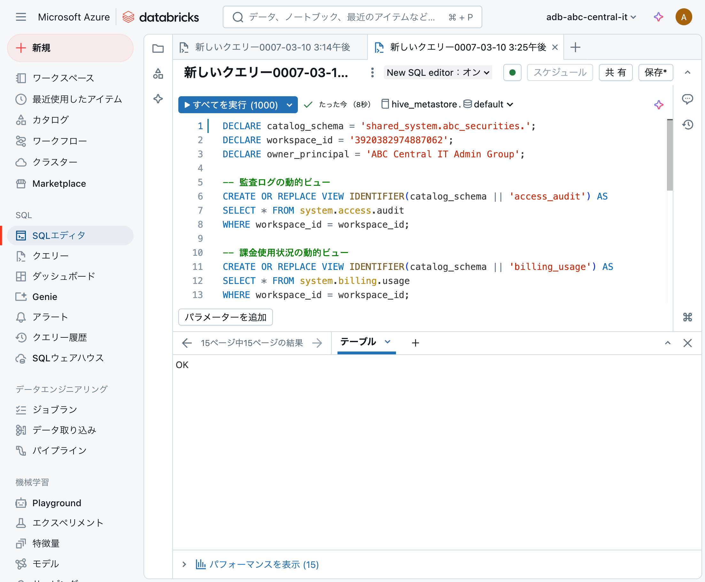Collapse the results panel with up chevron
Image resolution: width=705 pixels, height=582 pixels.
coord(668,343)
